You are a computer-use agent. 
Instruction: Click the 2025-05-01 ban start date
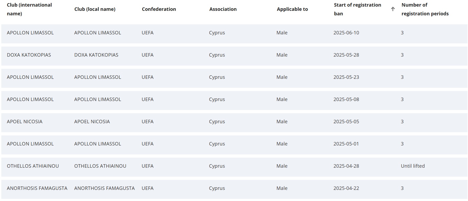tap(346, 144)
